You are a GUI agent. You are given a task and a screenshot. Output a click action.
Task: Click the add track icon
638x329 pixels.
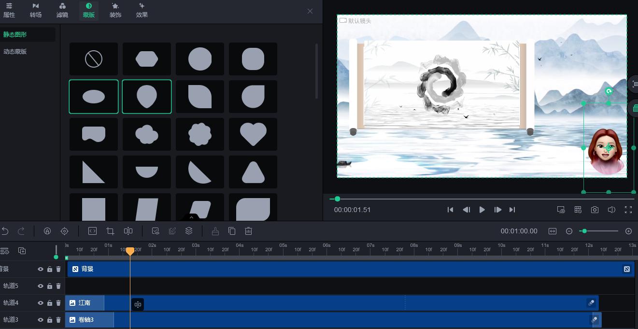pyautogui.click(x=22, y=251)
